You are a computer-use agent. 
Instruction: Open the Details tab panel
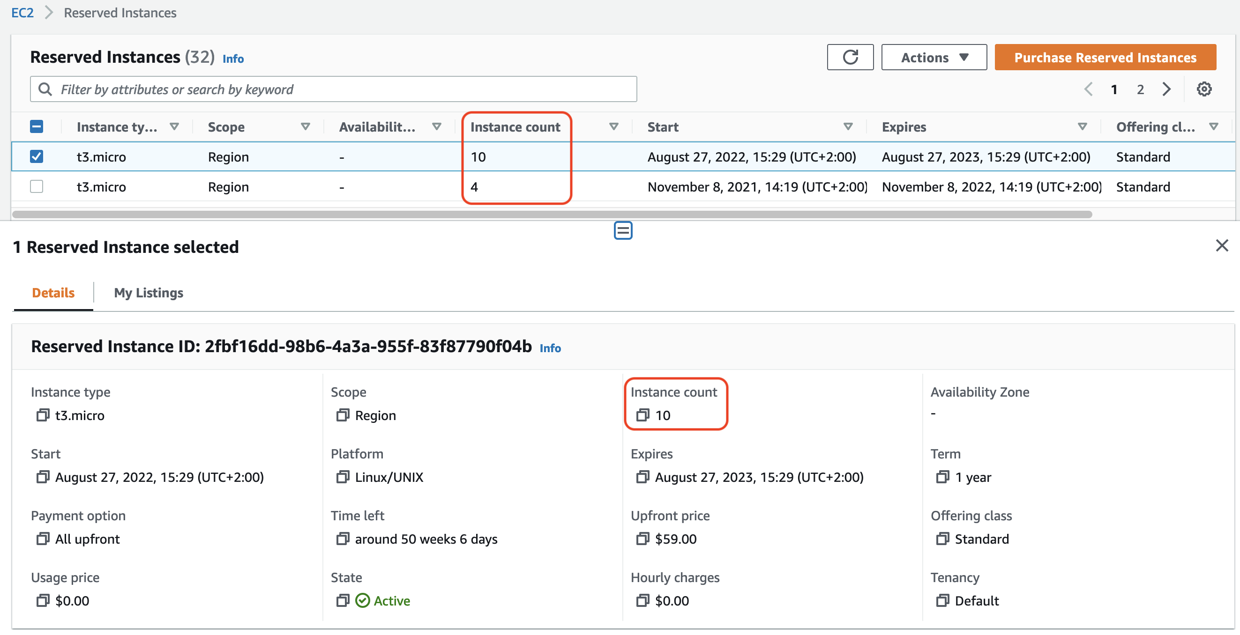(x=52, y=293)
